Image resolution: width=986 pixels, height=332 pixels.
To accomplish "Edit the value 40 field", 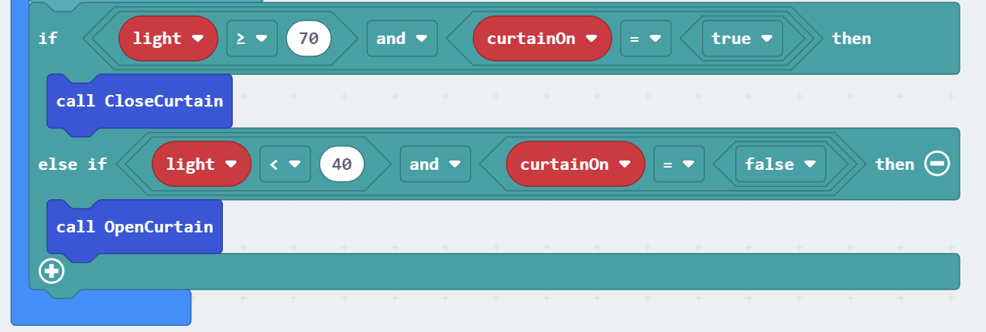I will click(341, 164).
